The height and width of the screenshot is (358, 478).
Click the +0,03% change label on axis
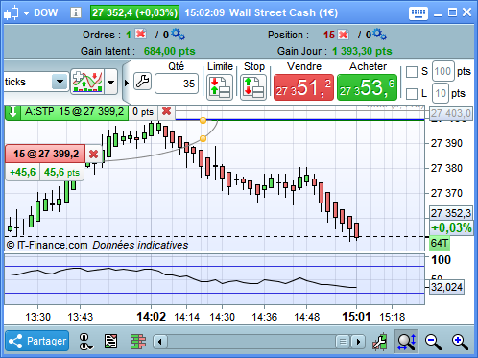pyautogui.click(x=451, y=227)
